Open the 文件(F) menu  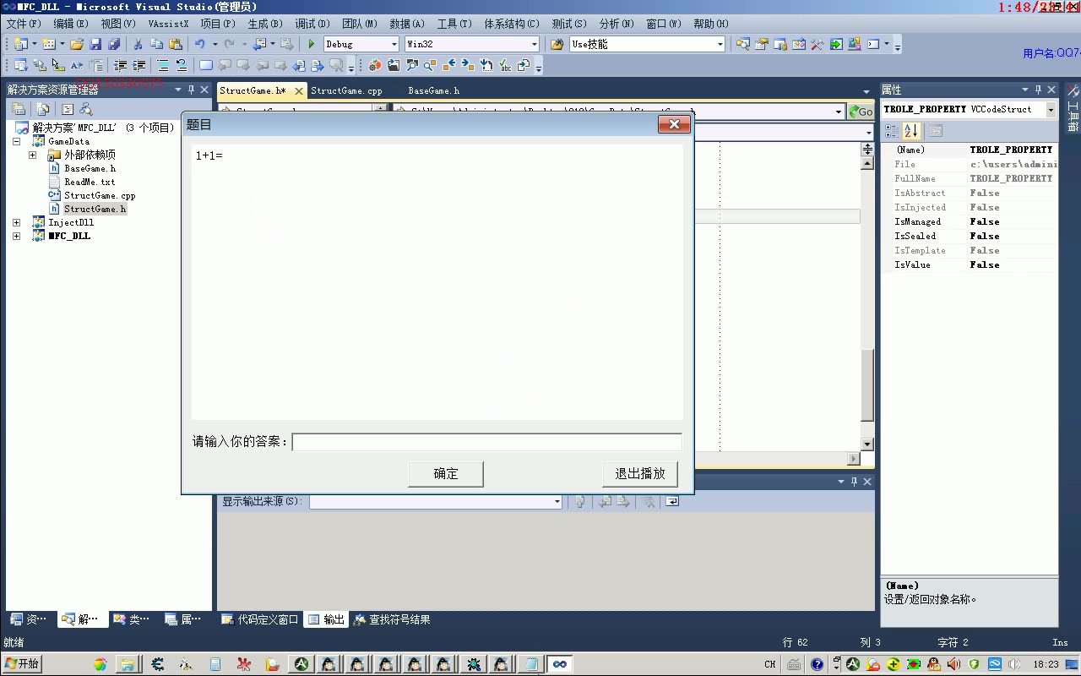[x=24, y=24]
